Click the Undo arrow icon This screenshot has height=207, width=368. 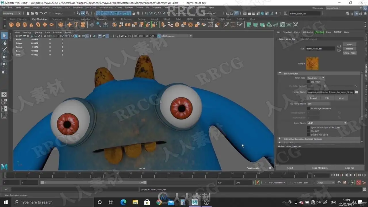(41, 13)
